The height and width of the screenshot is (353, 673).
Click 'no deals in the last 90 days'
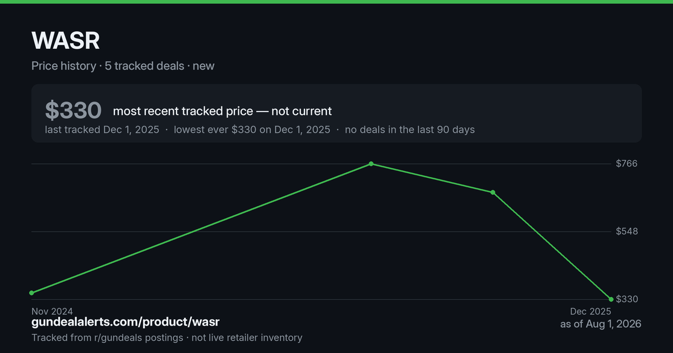(x=410, y=129)
